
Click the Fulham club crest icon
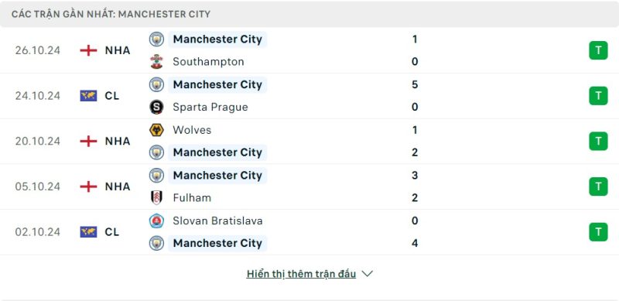click(156, 197)
